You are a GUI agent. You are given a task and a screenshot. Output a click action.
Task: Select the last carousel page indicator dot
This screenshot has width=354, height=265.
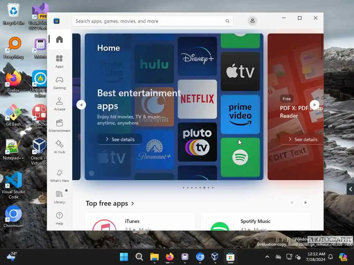(213, 187)
